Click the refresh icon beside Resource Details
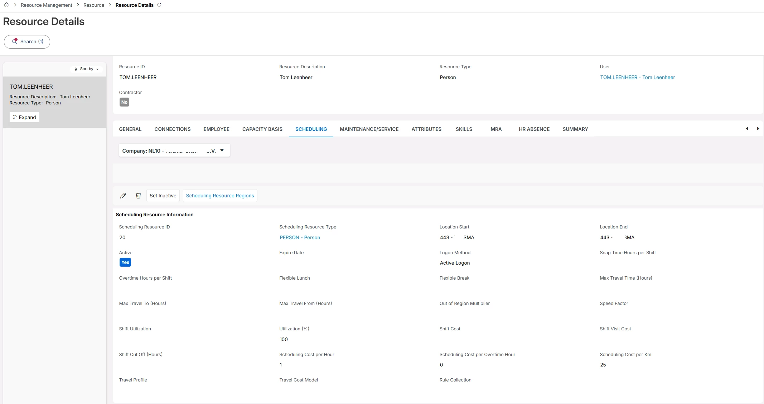 point(159,5)
